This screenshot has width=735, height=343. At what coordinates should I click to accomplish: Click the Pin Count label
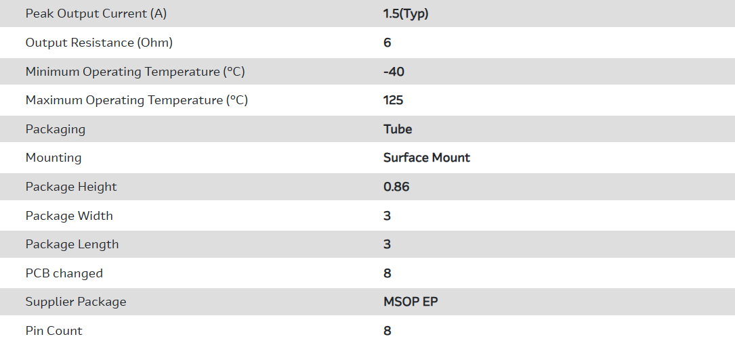54,331
